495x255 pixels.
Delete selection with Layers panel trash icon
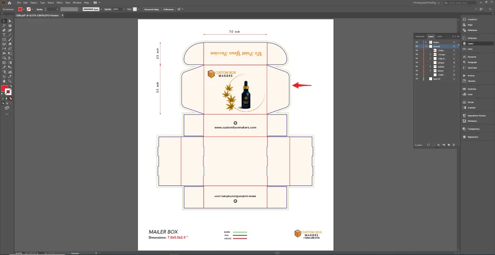point(454,145)
